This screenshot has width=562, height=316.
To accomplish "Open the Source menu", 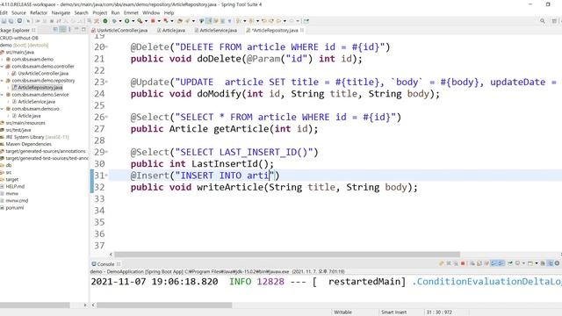I will 18,12.
